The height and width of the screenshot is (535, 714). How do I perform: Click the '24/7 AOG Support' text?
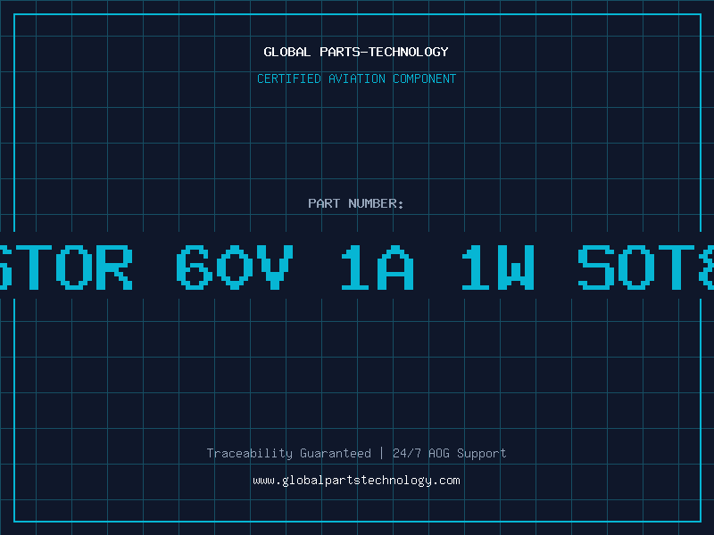pos(450,453)
